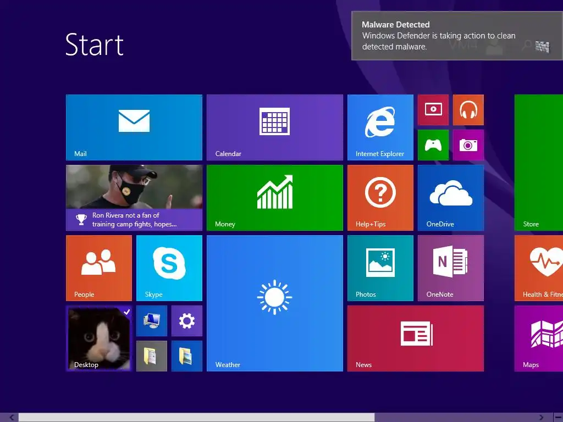
Task: Click the Malware Detected notification
Action: (x=457, y=36)
